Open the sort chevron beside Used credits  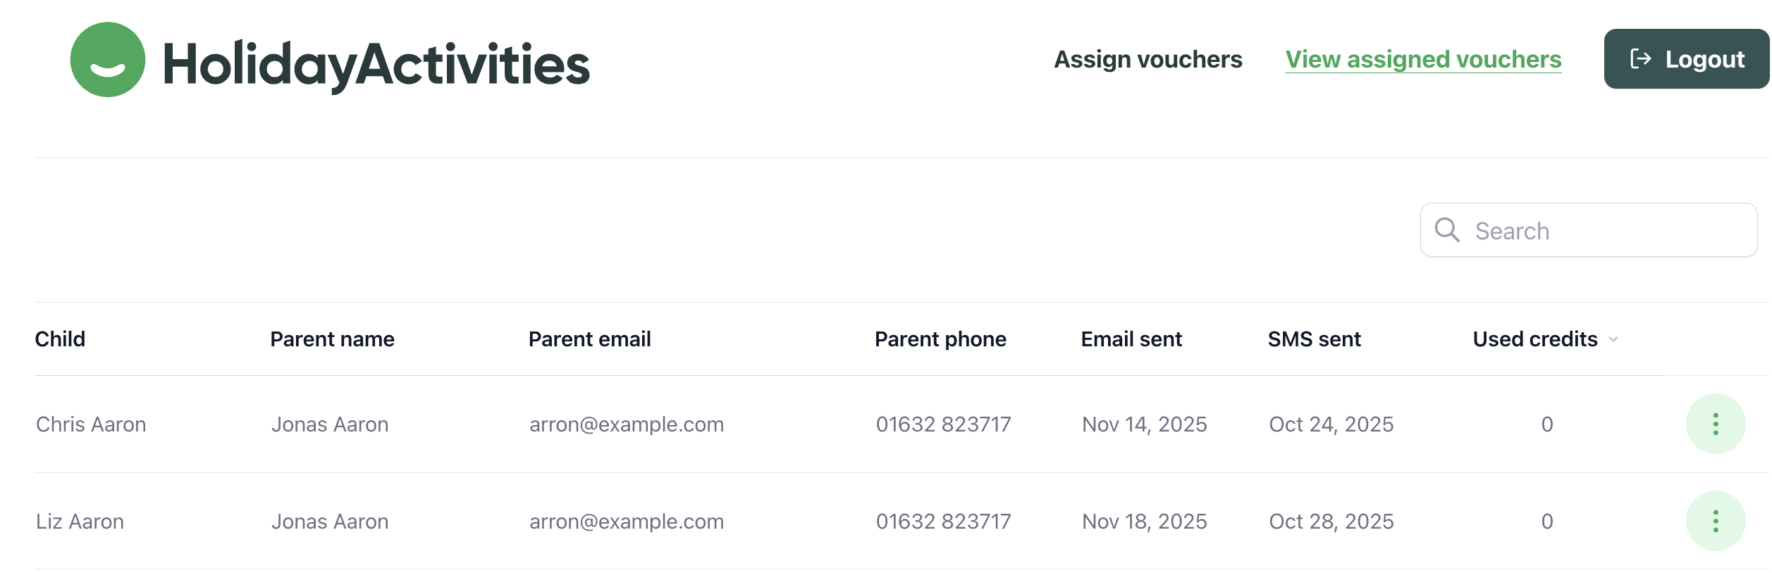click(1613, 339)
